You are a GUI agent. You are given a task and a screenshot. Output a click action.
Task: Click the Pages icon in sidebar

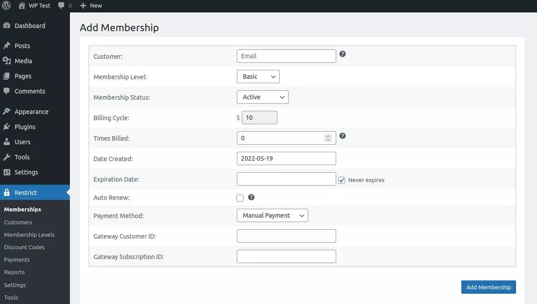coord(7,76)
